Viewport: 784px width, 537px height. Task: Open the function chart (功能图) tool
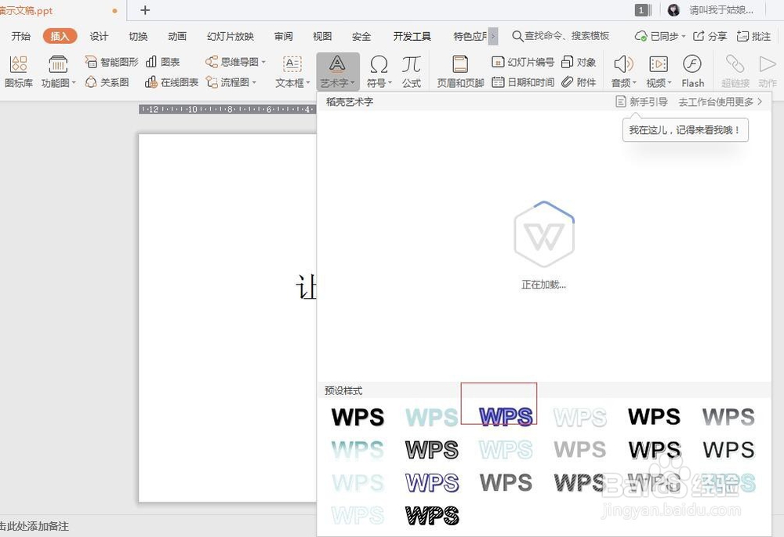point(58,71)
